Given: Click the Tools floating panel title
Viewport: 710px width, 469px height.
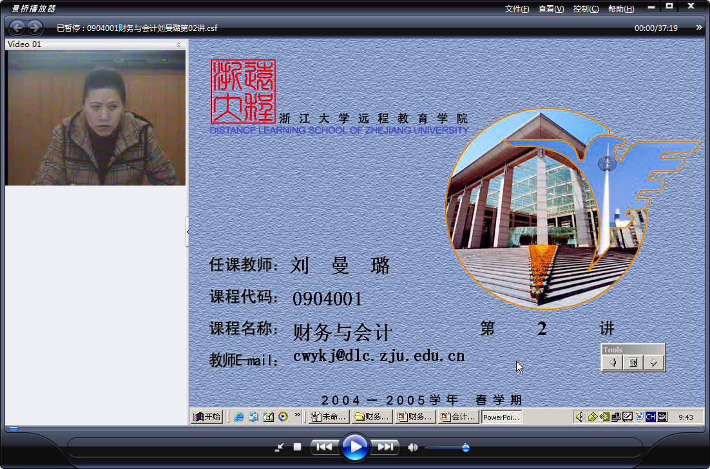Looking at the screenshot, I should 613,349.
